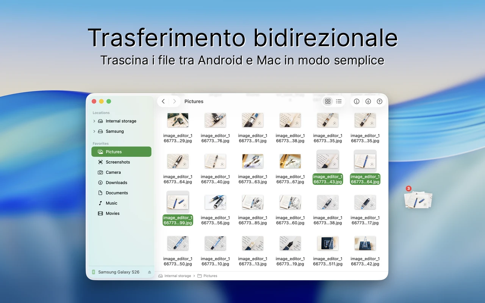
Task: Click file name 66773...19.jpg
Action: (x=290, y=261)
